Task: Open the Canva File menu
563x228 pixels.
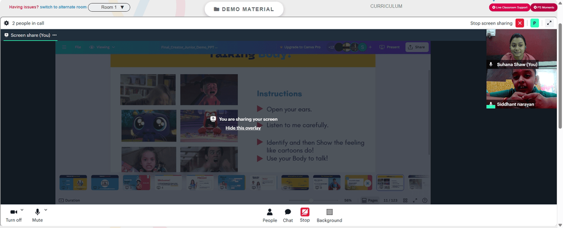Action: [78, 47]
